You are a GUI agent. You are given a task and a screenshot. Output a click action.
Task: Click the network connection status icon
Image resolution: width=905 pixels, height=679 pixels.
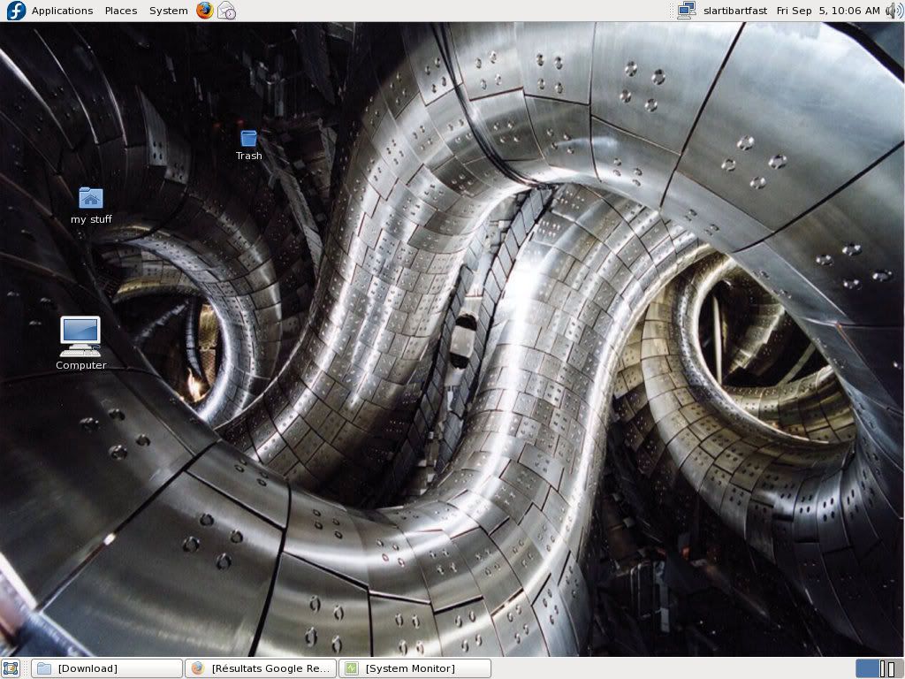point(686,11)
